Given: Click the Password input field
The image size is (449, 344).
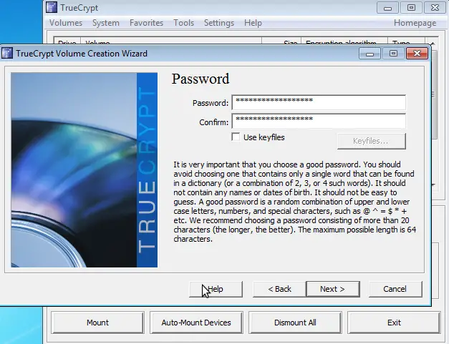Looking at the screenshot, I should pyautogui.click(x=319, y=102).
